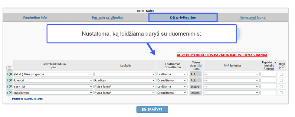Image resolution: width=295 pixels, height=117 pixels.
Task: Open Leidžiama dropdown on Visa programa row
Action: coord(172,74)
